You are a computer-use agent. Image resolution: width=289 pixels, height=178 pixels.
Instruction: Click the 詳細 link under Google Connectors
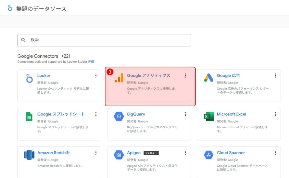tap(91, 61)
